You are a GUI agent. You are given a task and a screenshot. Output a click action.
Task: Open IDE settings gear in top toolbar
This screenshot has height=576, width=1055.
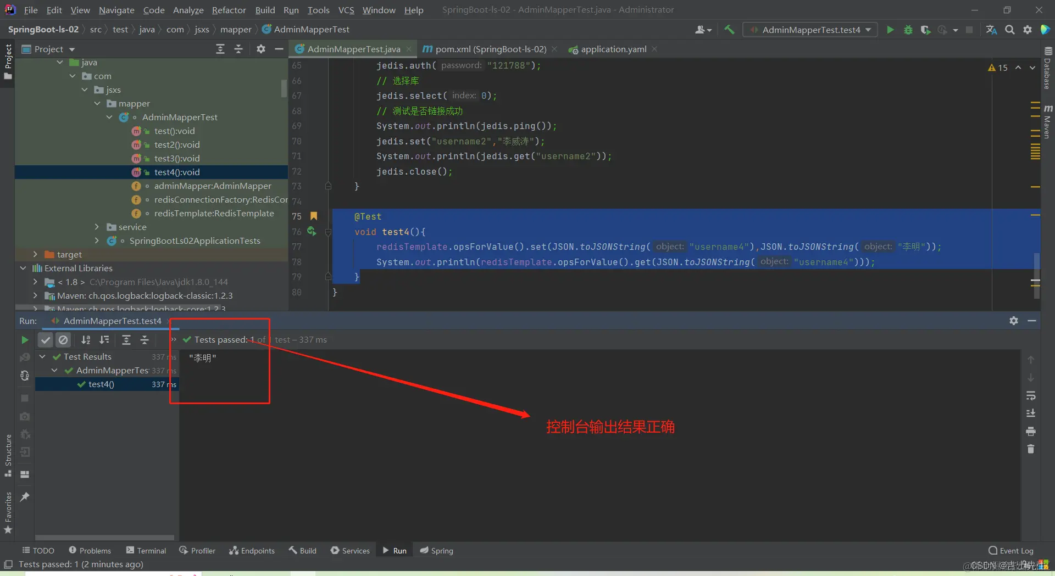click(1028, 30)
